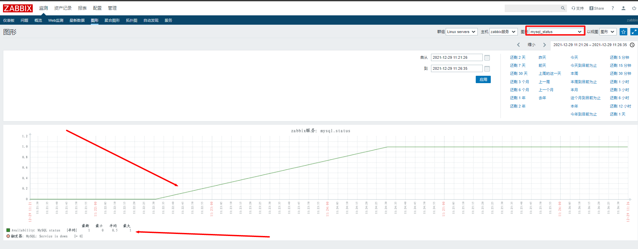Select 上一个月 previous month range

click(546, 90)
